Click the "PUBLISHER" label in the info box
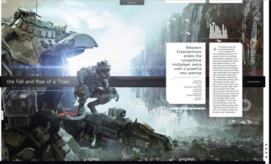This screenshot has height=164, width=271. point(197,89)
